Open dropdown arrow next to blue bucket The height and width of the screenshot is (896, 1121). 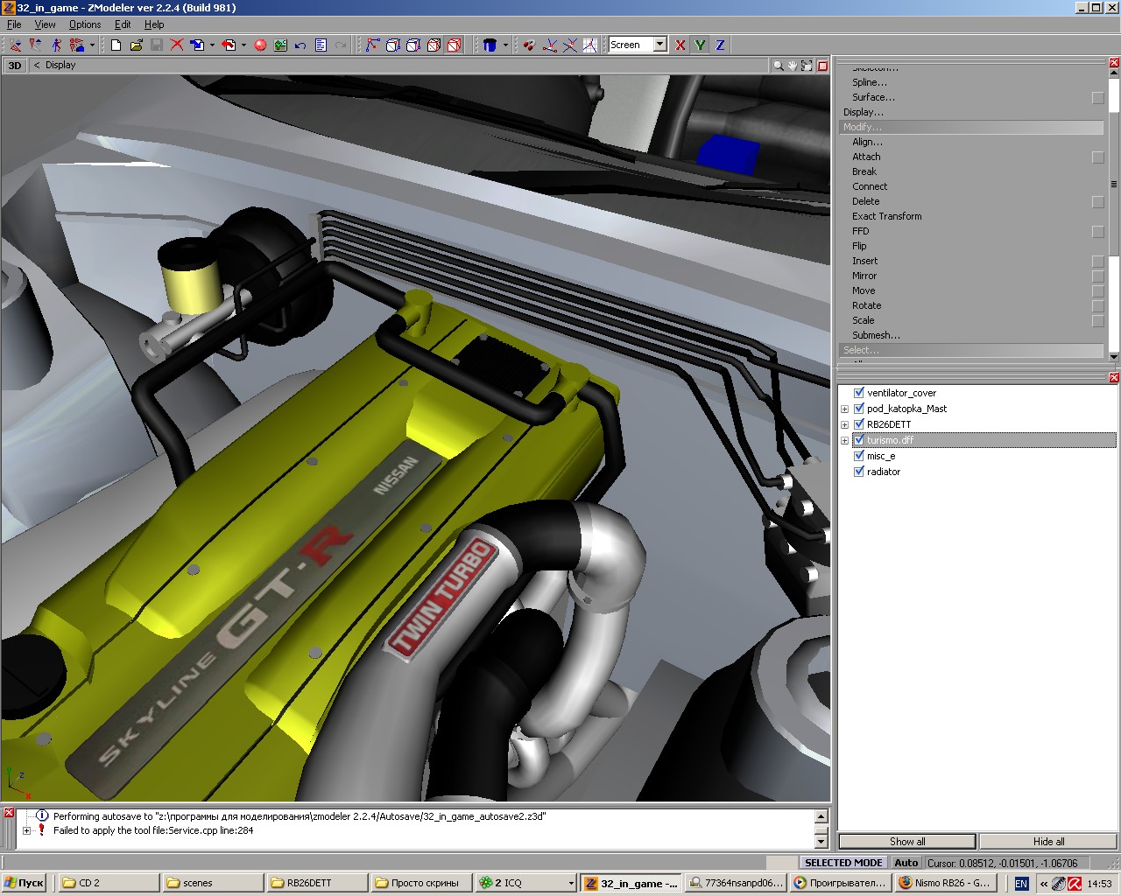pyautogui.click(x=505, y=45)
